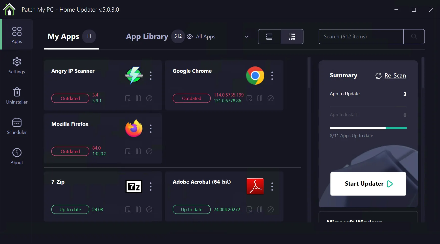Click the 512 App Library count badge
Screen dimensions: 440x244
[178, 36]
